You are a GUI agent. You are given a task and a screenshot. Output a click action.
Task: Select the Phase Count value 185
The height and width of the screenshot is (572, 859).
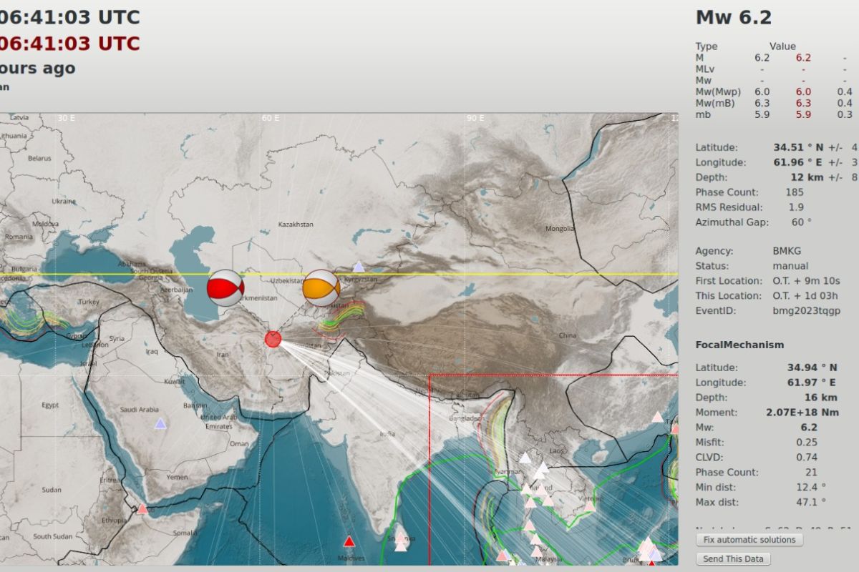point(795,192)
